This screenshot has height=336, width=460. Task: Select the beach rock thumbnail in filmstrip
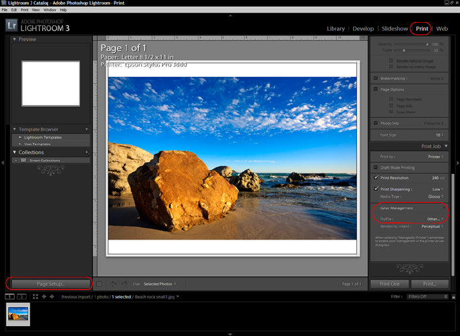(19, 314)
